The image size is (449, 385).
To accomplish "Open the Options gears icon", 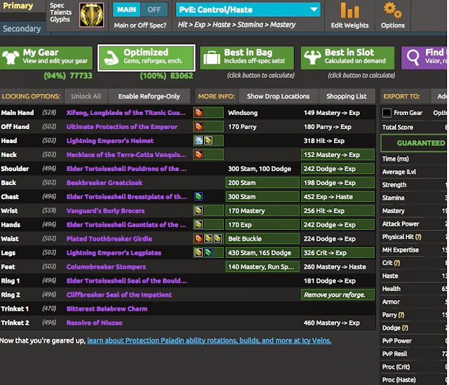I will (393, 11).
